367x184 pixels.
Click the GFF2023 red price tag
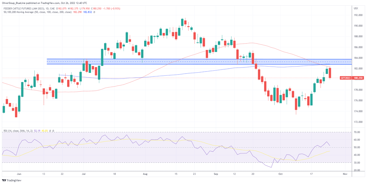345,78
